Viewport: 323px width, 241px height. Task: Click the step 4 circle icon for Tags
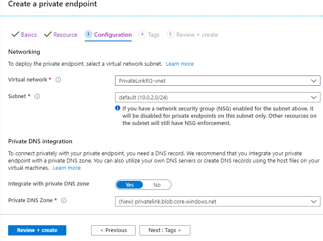(x=142, y=34)
